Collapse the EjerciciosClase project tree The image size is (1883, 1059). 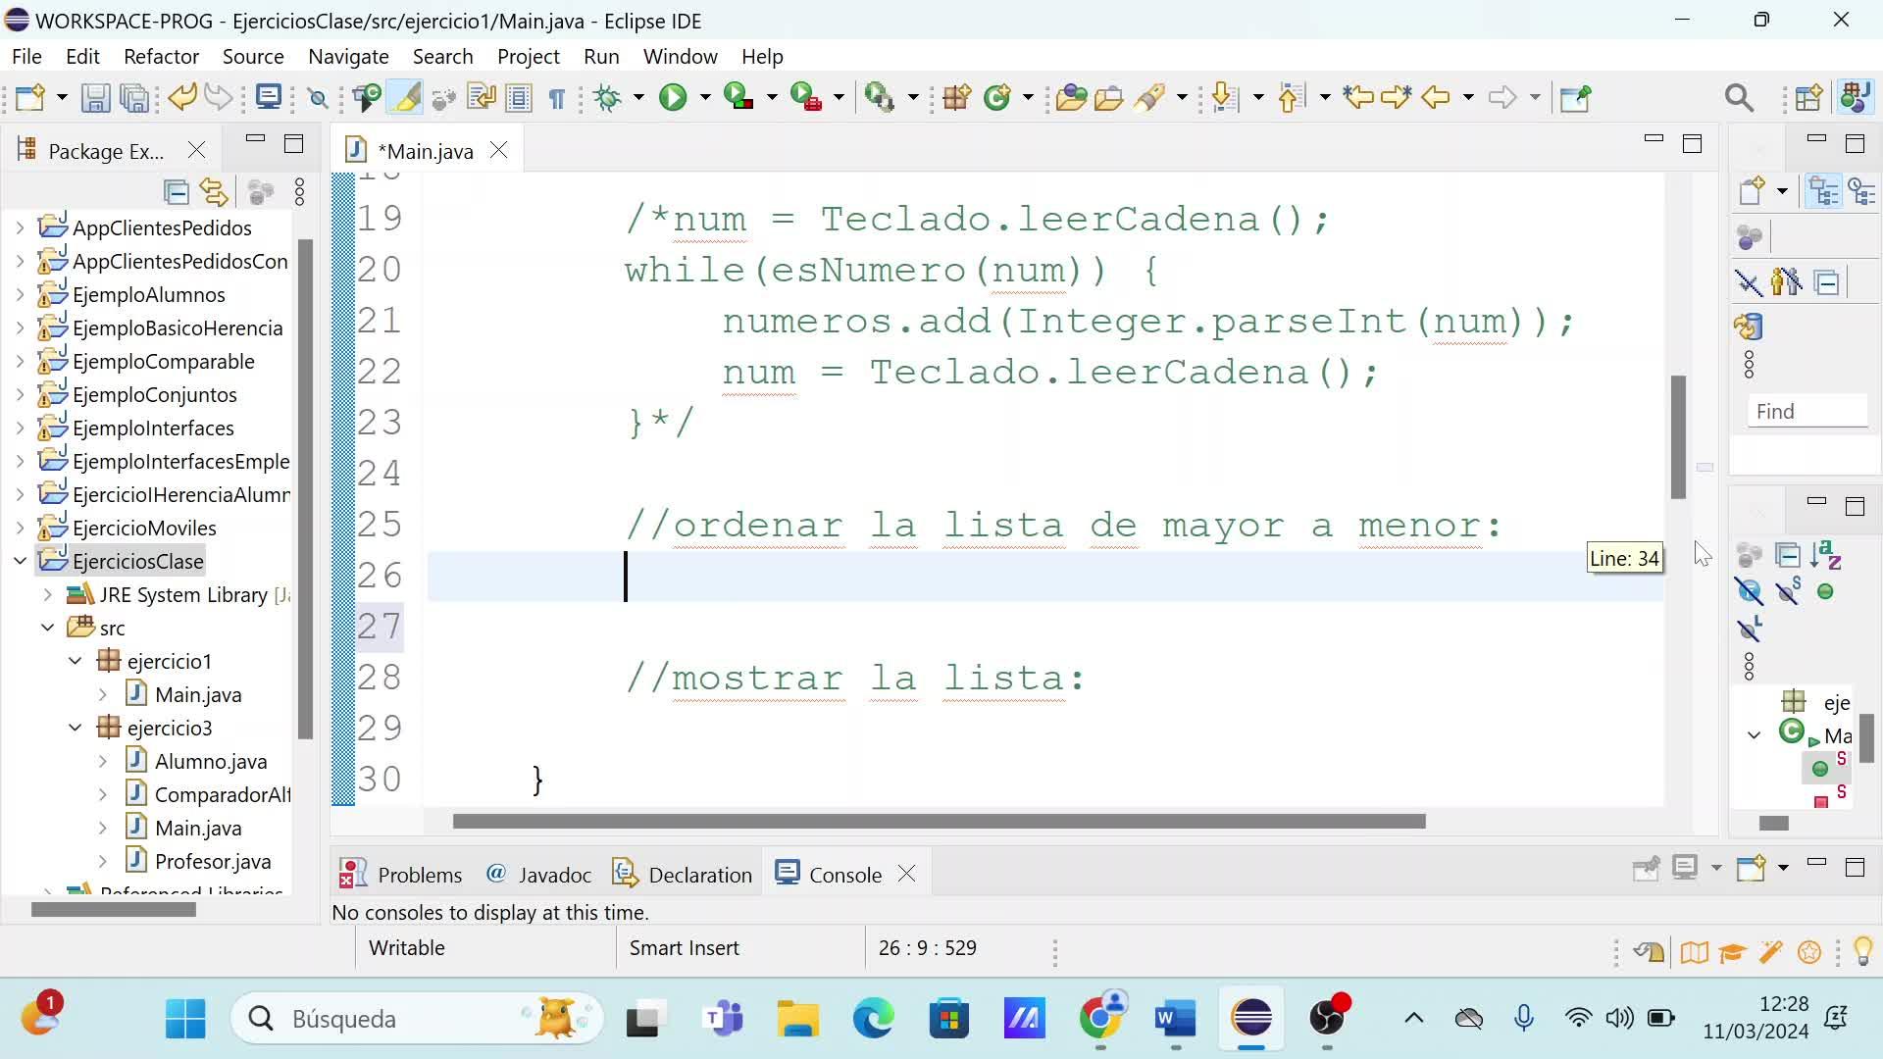tap(20, 561)
